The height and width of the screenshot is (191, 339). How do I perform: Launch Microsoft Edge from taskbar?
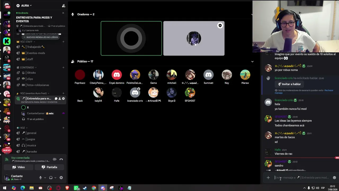[x=23, y=188]
